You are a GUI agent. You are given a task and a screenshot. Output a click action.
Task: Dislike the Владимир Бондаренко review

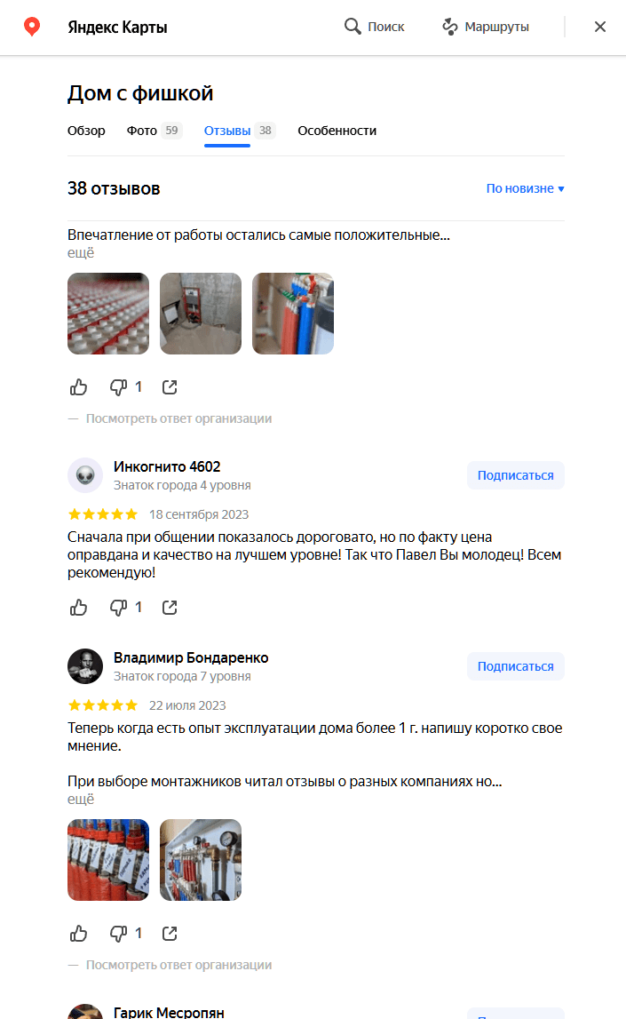118,934
